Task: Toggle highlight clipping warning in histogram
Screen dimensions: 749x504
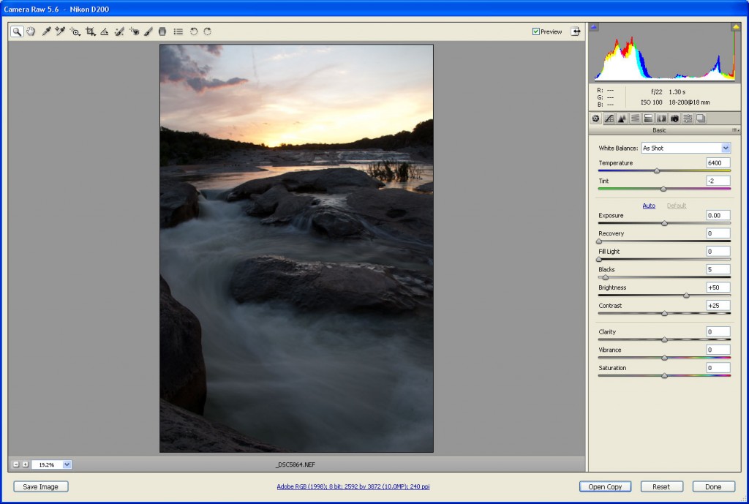Action: [x=735, y=27]
